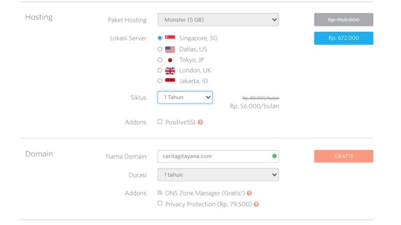The image size is (401, 225).
Task: Click the Nama Domain input field
Action: click(x=218, y=156)
